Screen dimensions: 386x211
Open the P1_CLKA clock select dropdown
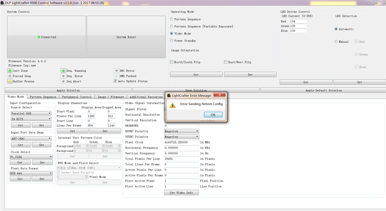[31, 157]
